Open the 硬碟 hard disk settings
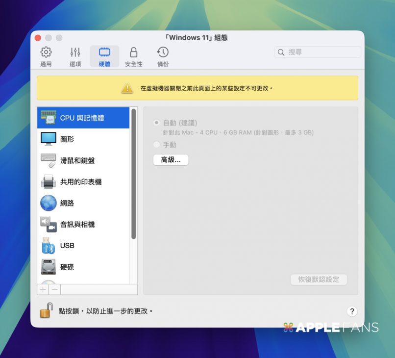 pyautogui.click(x=83, y=267)
